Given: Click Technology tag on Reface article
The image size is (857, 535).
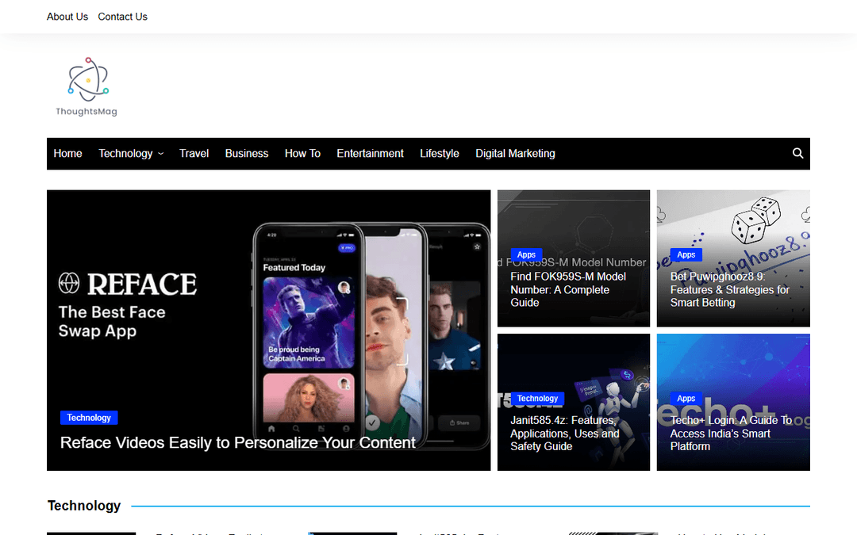Looking at the screenshot, I should (x=89, y=418).
